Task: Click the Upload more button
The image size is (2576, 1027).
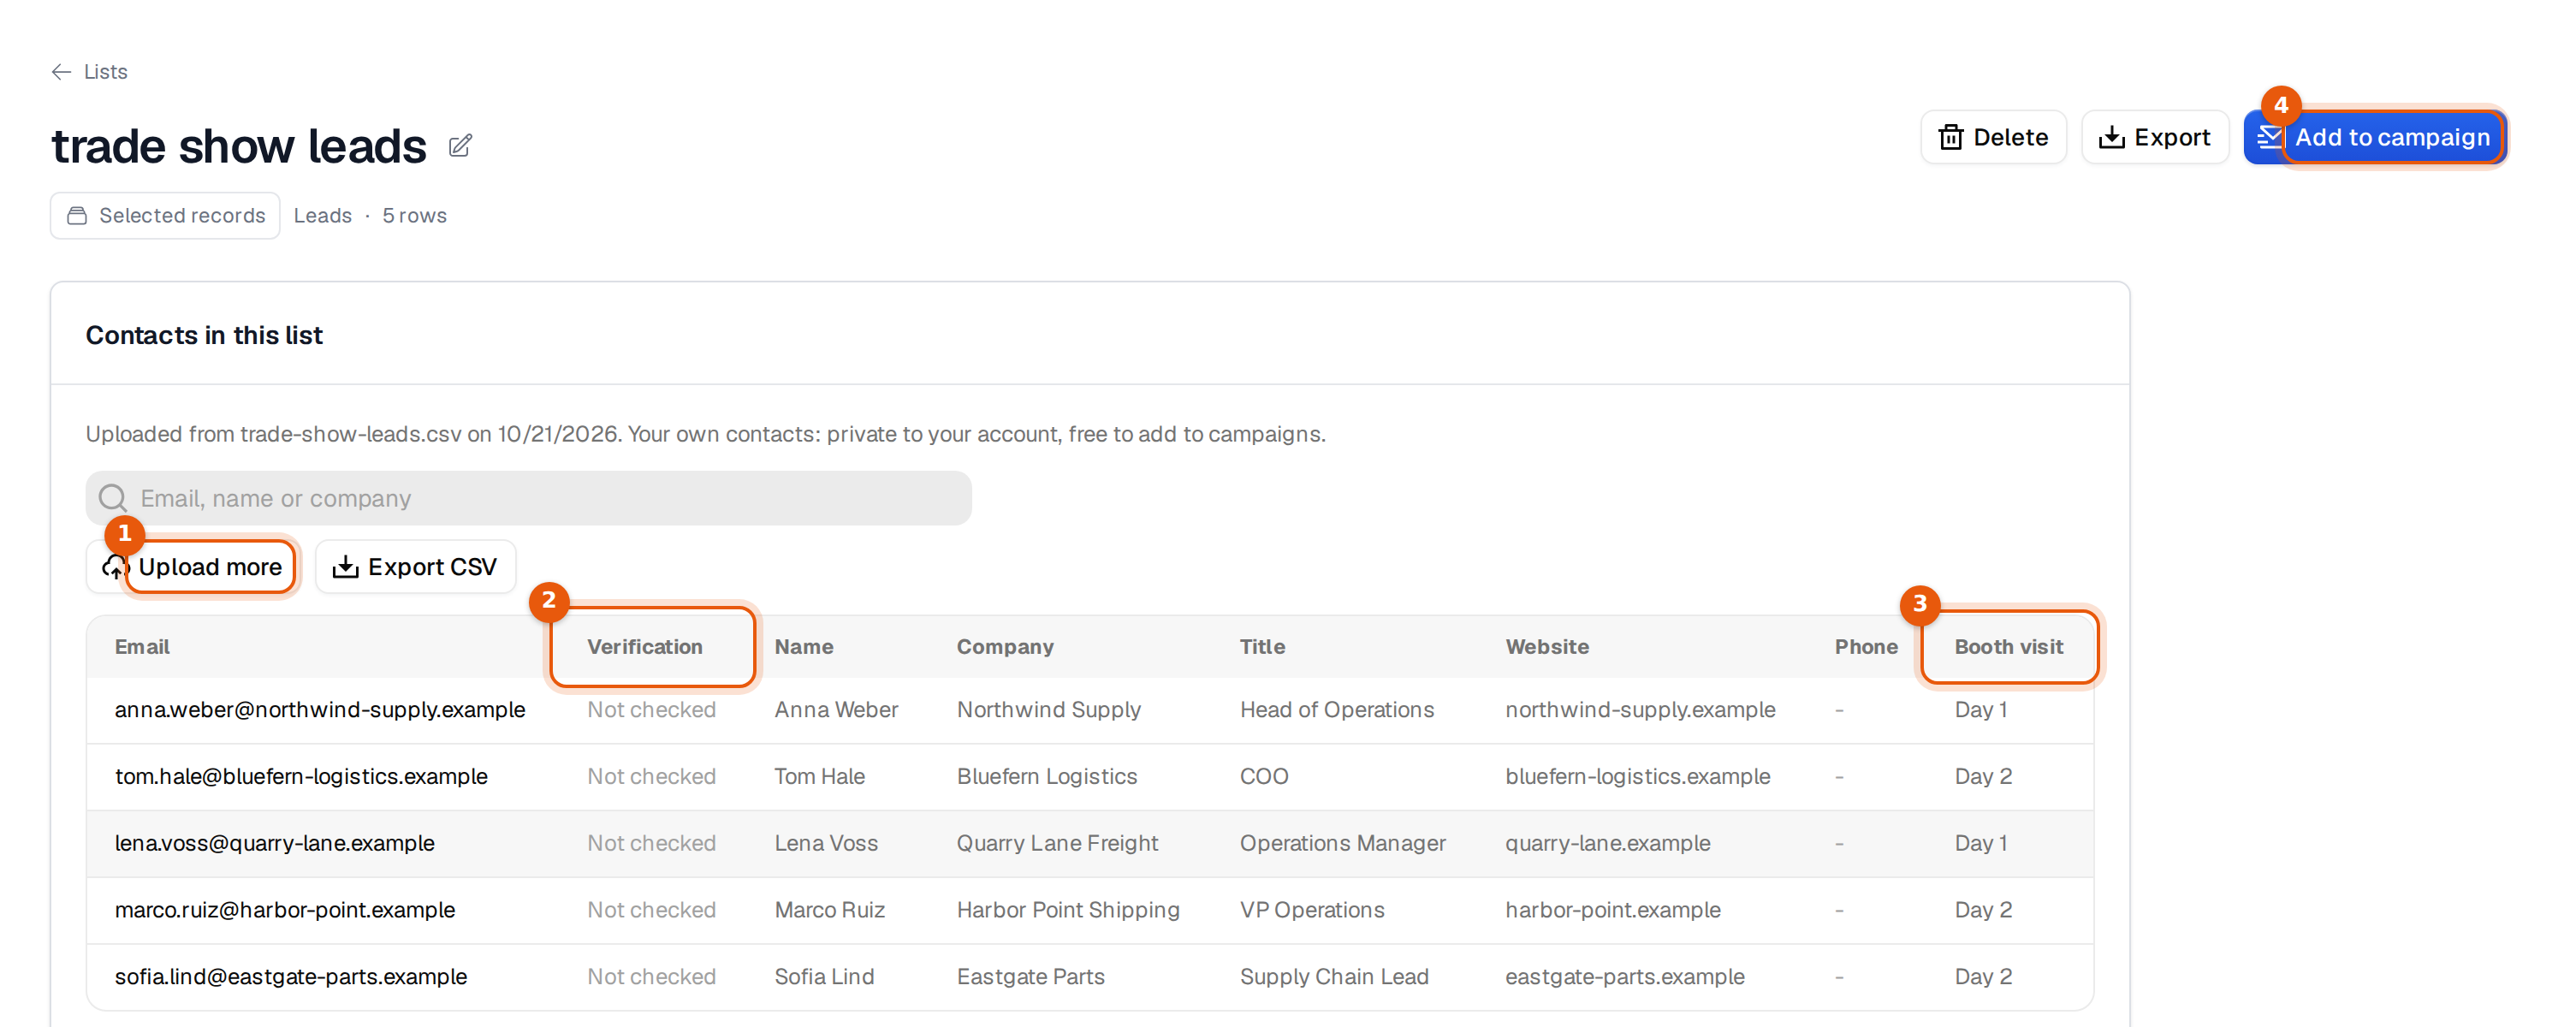Action: tap(192, 567)
